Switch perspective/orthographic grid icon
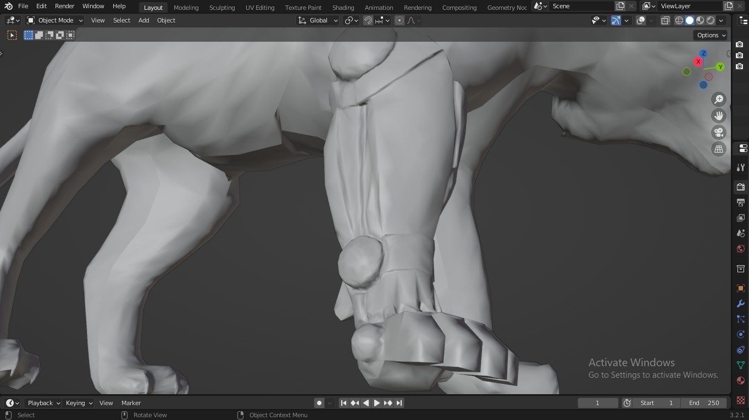This screenshot has height=420, width=749. [719, 149]
